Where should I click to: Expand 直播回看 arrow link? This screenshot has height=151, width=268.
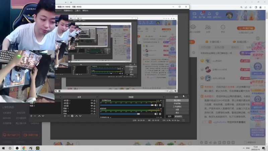pos(242,42)
